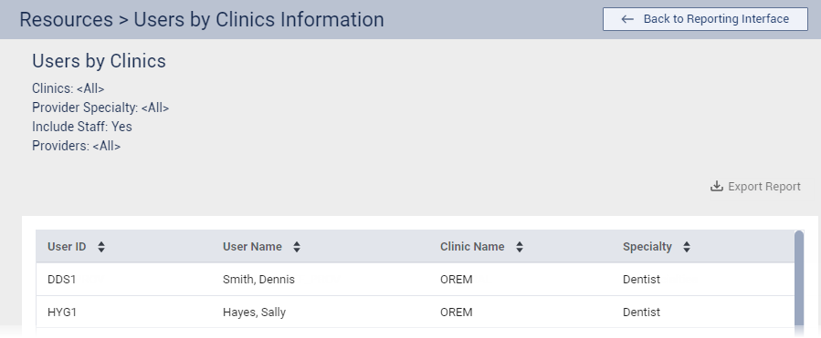
Task: Click the User ID column header
Action: tap(67, 247)
